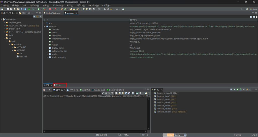258x137 pixels.
Task: Expand the servlet-mapping node
Action: (47, 57)
